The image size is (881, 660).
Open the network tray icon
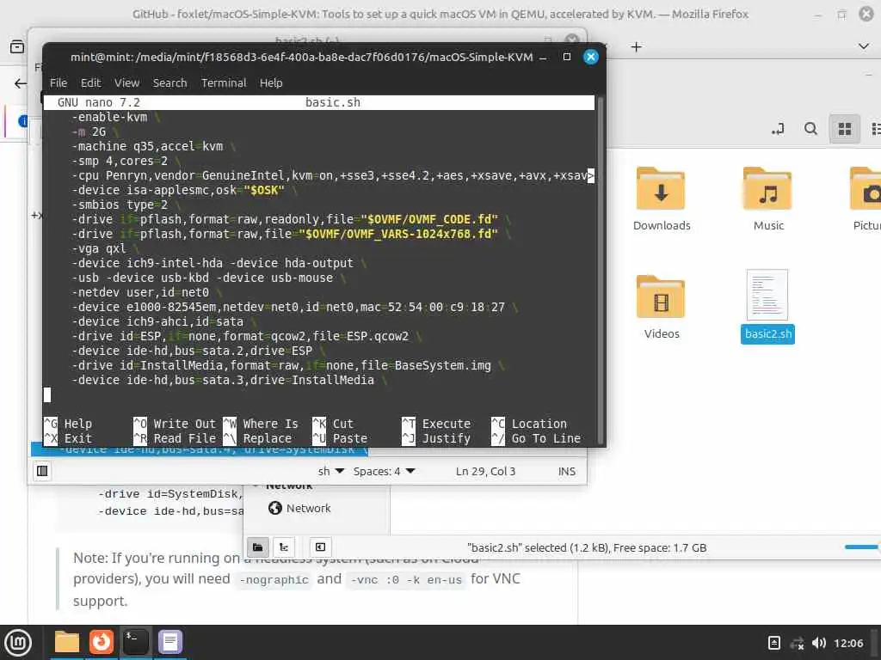point(797,643)
